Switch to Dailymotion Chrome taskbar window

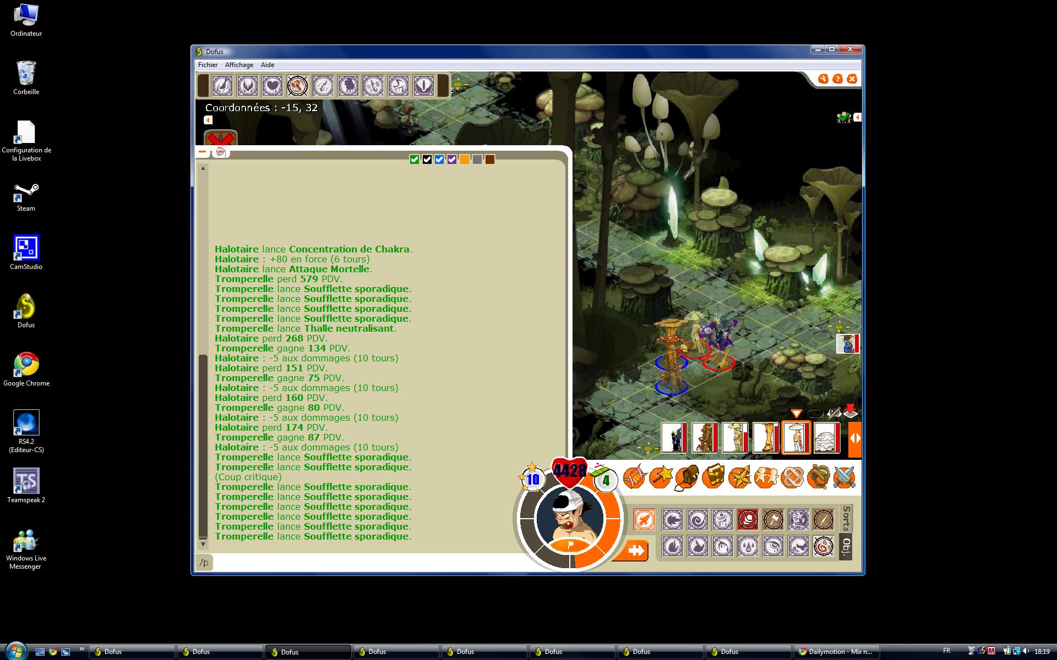point(836,652)
